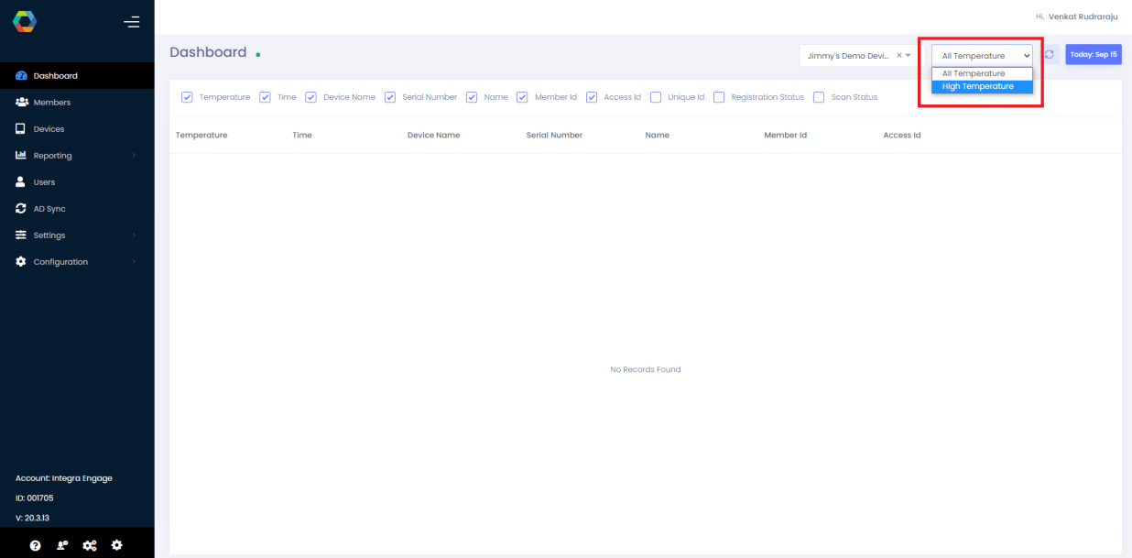Open the help question-mark icon
This screenshot has width=1132, height=558.
pyautogui.click(x=35, y=545)
